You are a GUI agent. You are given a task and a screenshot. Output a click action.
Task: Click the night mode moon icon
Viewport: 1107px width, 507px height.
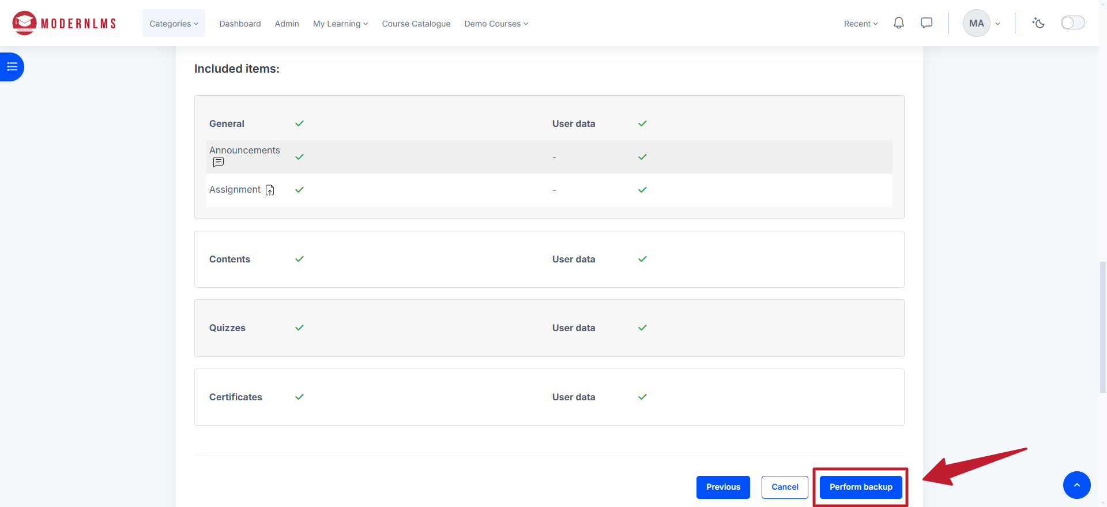pos(1038,23)
